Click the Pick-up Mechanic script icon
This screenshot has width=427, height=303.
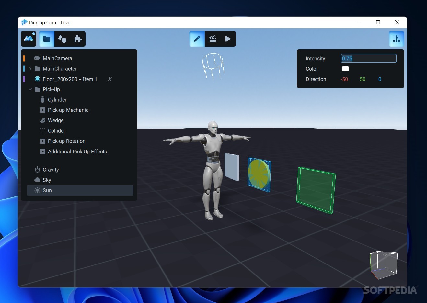point(42,110)
